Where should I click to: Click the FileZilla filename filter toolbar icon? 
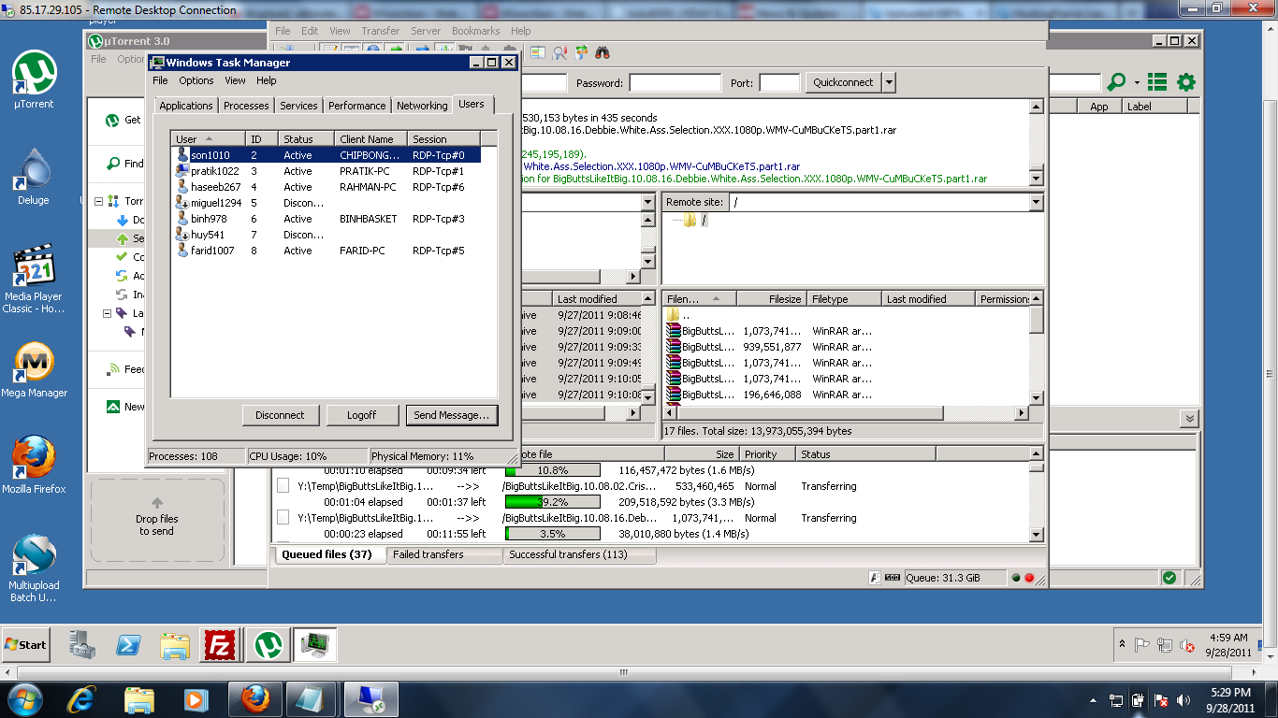click(559, 53)
